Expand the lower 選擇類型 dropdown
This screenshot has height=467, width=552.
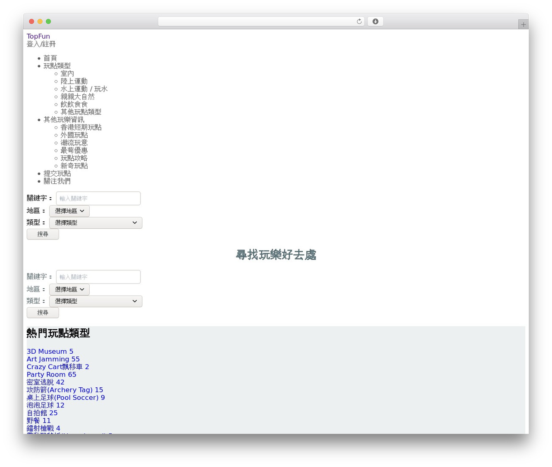coord(96,301)
